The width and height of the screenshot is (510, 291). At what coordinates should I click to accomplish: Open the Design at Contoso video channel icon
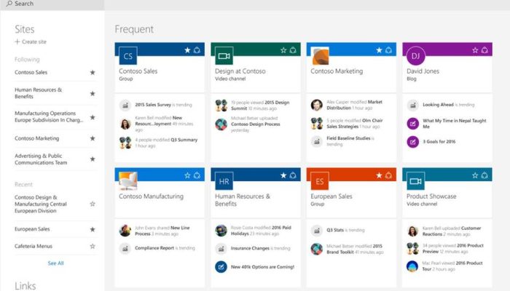coord(224,56)
